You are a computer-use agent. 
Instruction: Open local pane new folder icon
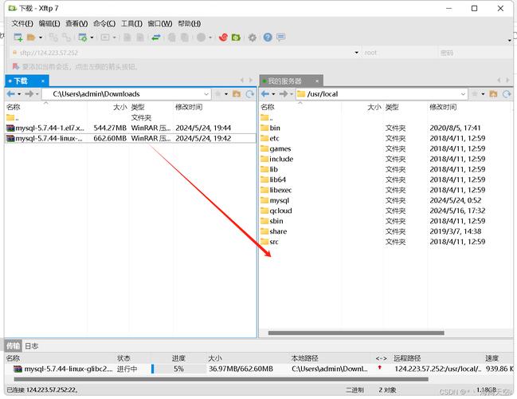pos(237,94)
